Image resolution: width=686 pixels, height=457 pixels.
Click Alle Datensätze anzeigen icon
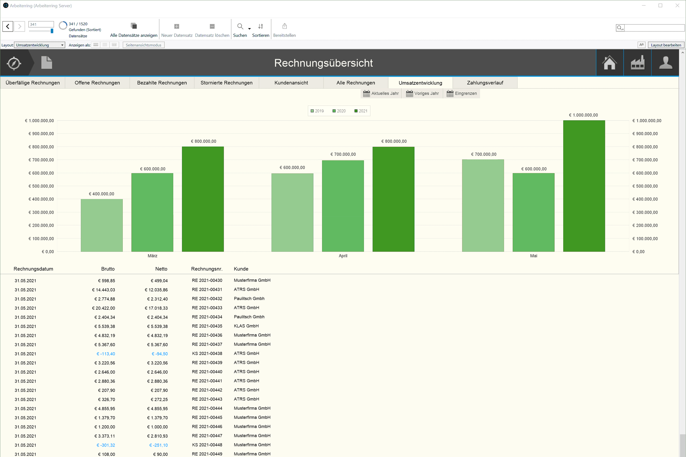pyautogui.click(x=134, y=26)
